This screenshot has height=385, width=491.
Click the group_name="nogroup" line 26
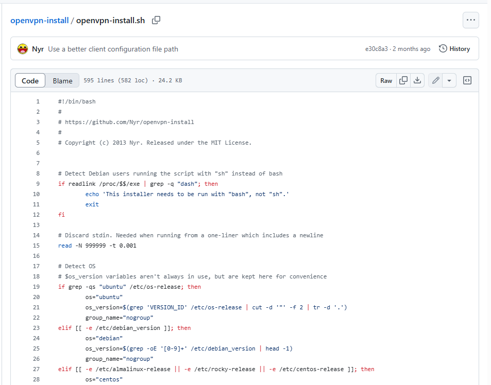click(x=120, y=359)
